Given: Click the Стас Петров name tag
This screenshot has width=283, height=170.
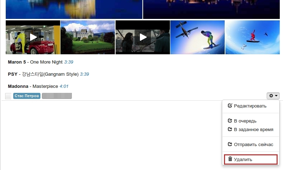Looking at the screenshot, I should coord(27,96).
